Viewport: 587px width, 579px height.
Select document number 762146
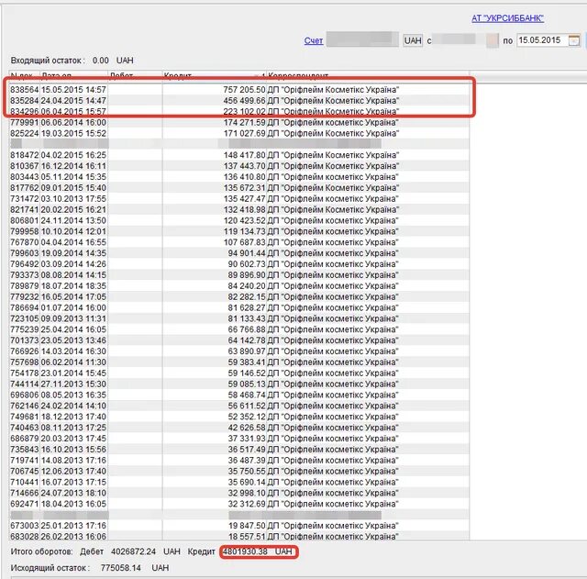pyautogui.click(x=25, y=406)
